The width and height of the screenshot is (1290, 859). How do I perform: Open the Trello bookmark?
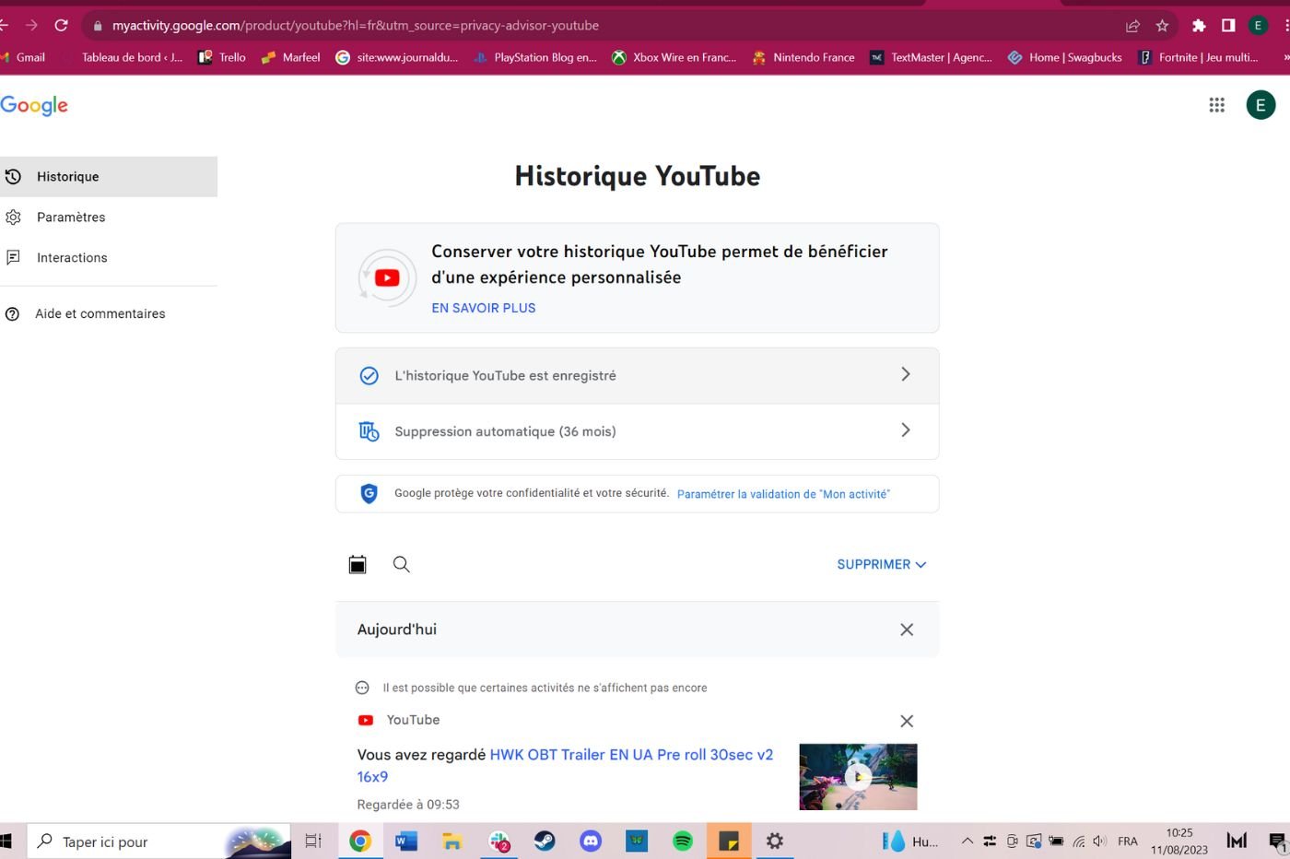(222, 57)
